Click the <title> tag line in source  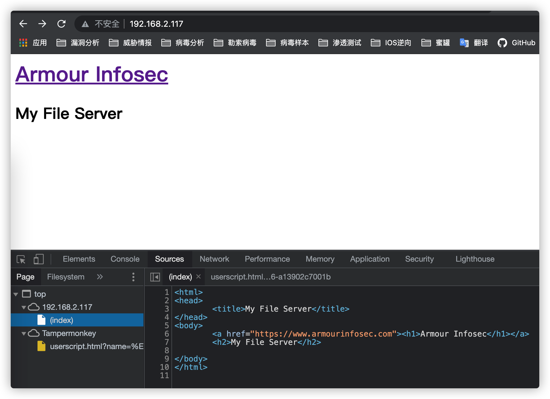point(281,309)
